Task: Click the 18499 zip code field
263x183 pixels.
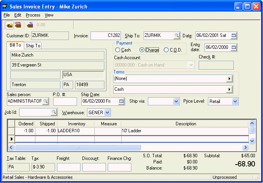Action: pyautogui.click(x=90, y=85)
